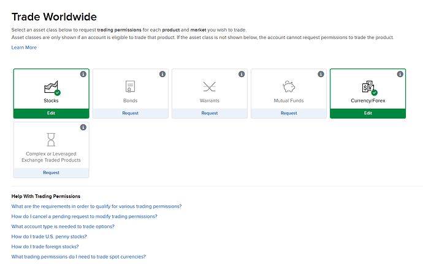Edit Currency/Forex trading permissions
The height and width of the screenshot is (264, 423).
368,113
